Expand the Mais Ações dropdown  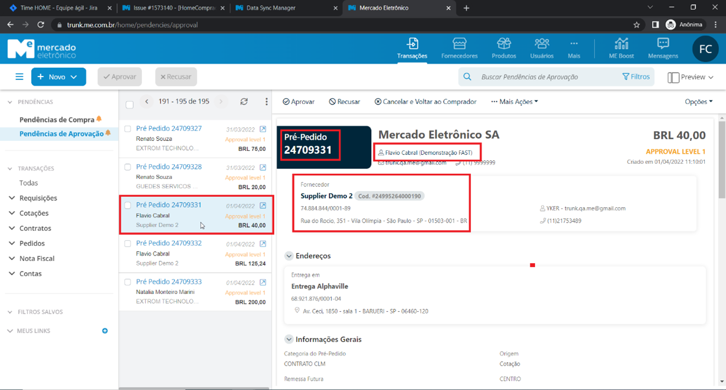click(514, 102)
